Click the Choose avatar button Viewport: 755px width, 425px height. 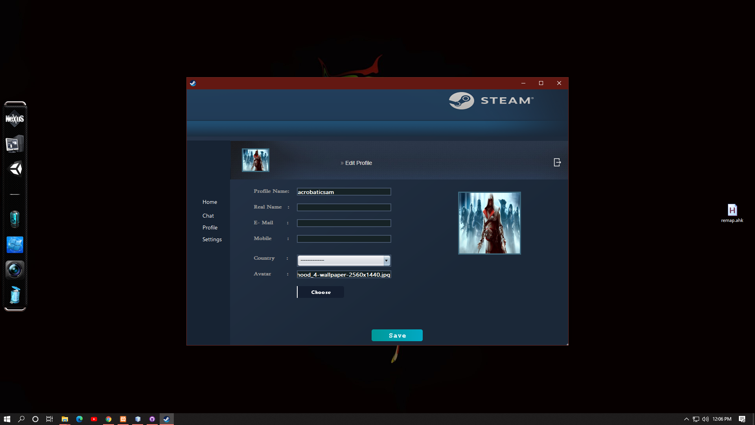[x=320, y=292]
